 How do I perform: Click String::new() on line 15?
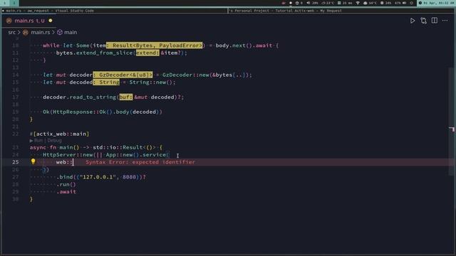pyautogui.click(x=151, y=82)
